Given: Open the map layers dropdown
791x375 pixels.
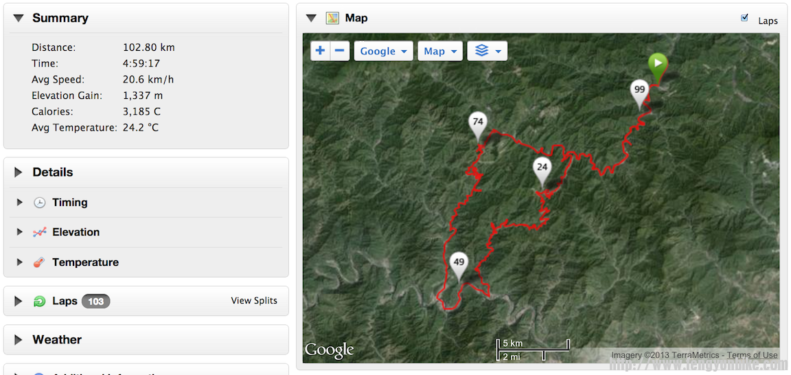Looking at the screenshot, I should [x=487, y=51].
